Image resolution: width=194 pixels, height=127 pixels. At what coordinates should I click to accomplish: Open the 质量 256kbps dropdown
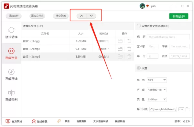click(156, 99)
